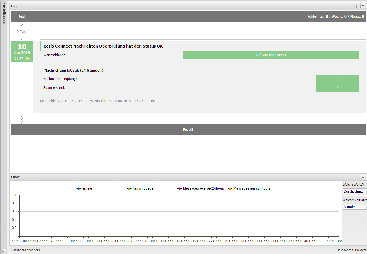Click the 2 Tage timeline gap marker

pos(22,32)
